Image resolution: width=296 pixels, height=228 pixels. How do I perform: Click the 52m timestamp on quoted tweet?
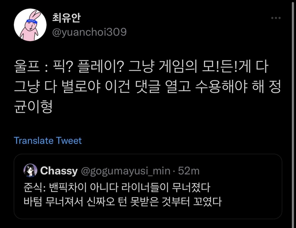[189, 171]
